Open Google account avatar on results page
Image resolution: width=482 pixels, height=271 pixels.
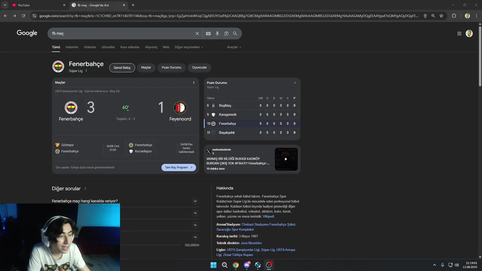coord(469,33)
